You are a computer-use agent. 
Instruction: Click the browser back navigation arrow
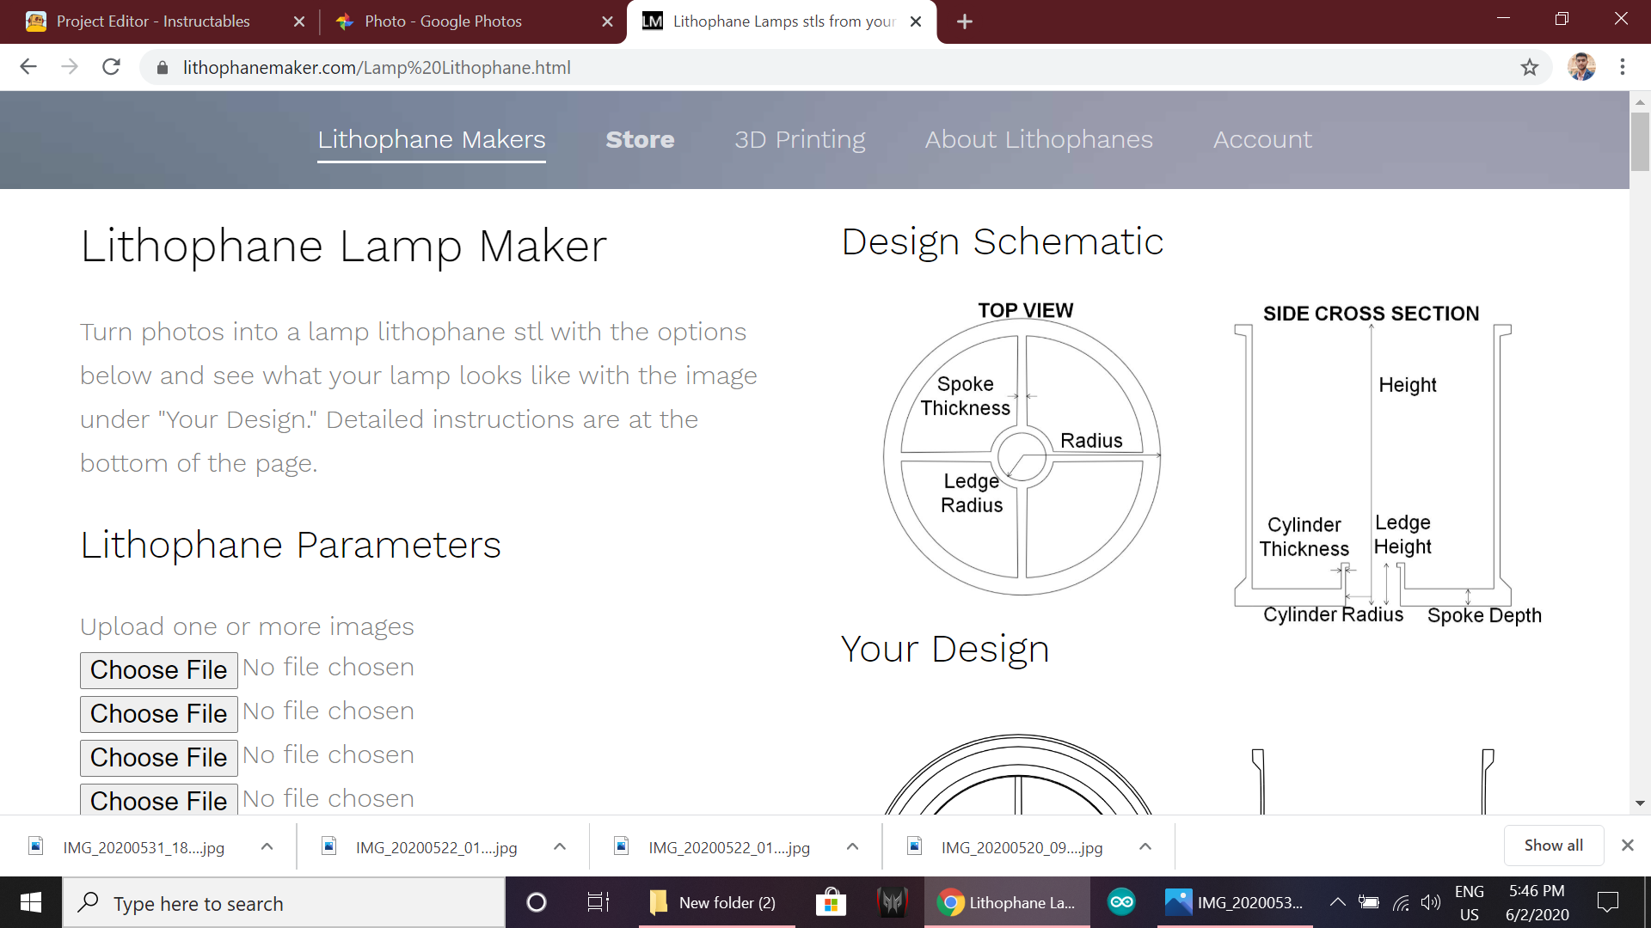[x=28, y=67]
